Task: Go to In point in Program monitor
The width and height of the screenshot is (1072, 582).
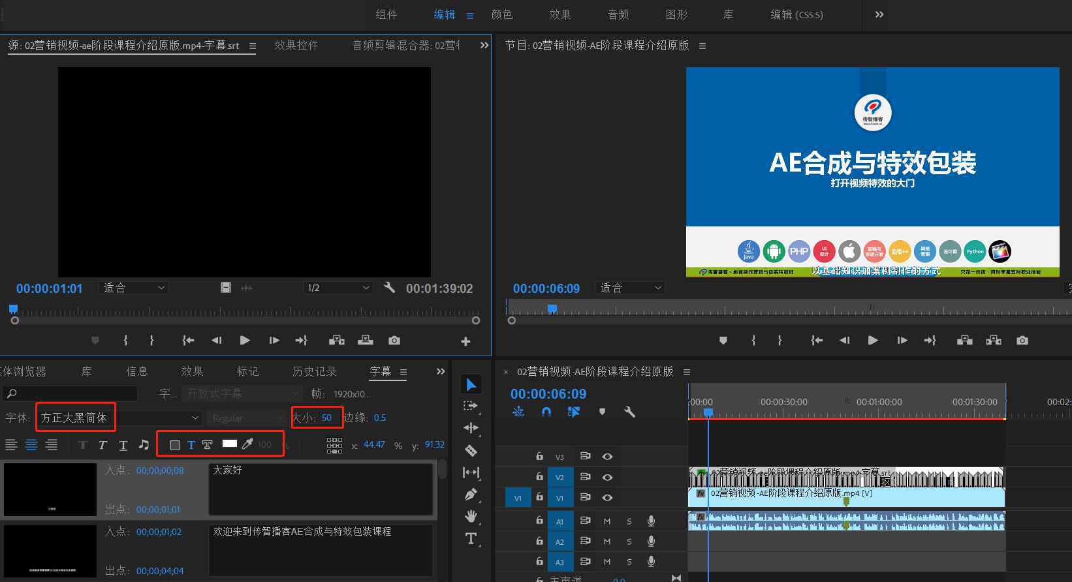Action: (816, 341)
